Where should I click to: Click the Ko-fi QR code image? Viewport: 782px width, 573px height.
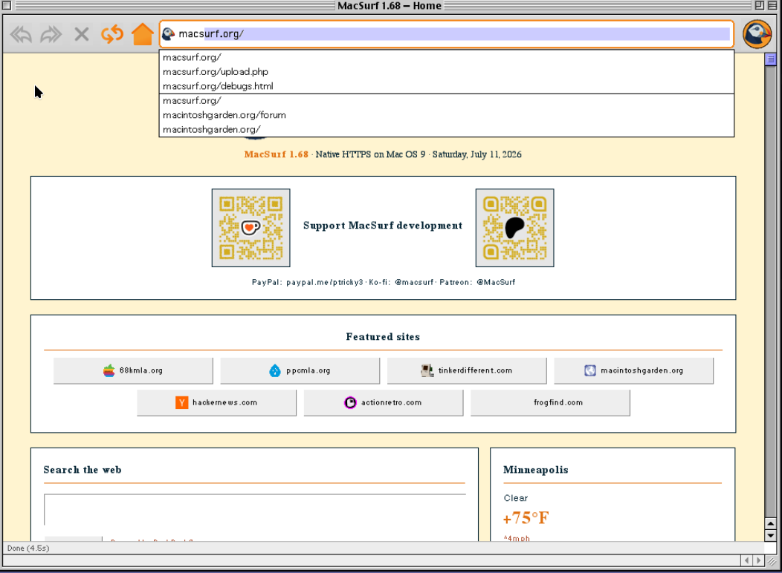tap(251, 228)
